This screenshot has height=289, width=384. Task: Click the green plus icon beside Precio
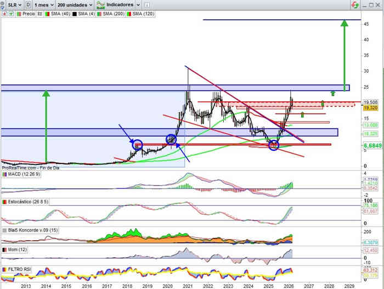point(10,13)
